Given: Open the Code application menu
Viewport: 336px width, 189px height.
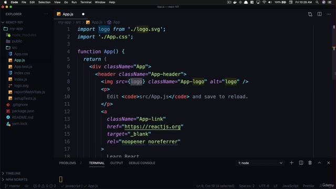Looking at the screenshot, I should coord(14,2).
